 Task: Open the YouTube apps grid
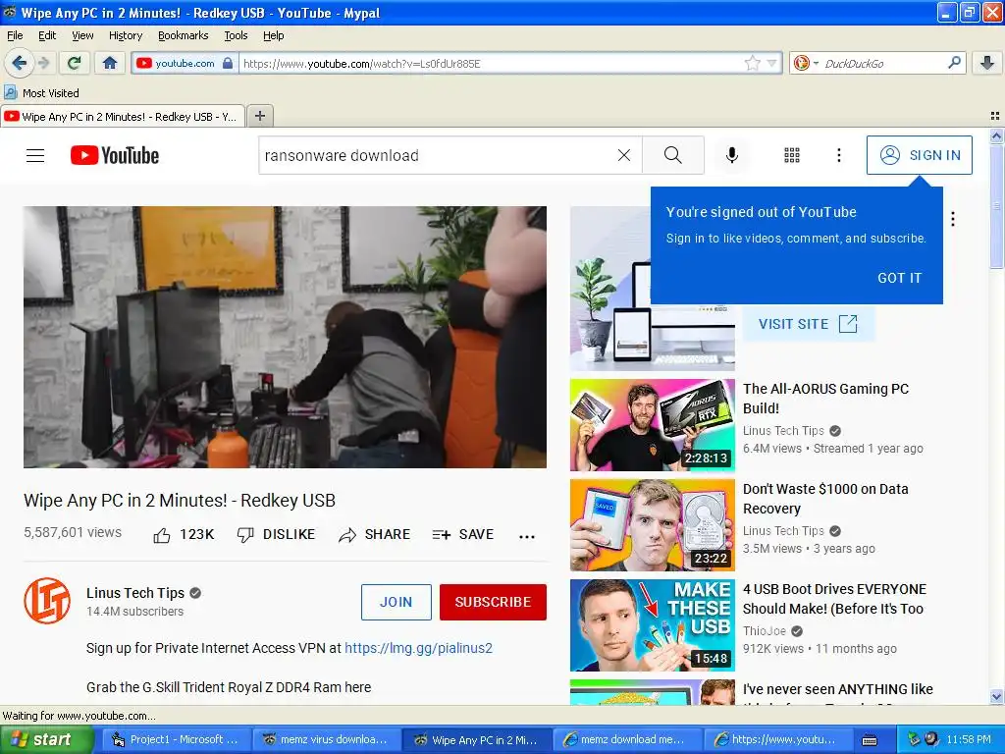coord(792,155)
